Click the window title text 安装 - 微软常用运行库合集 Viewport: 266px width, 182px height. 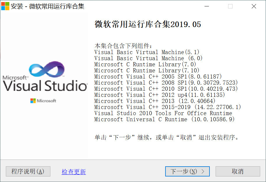click(x=47, y=6)
